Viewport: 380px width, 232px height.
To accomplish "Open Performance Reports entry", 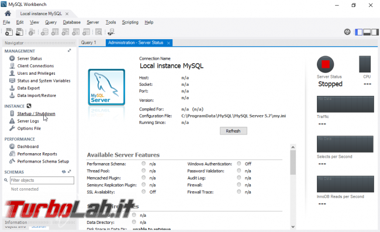I will [37, 154].
